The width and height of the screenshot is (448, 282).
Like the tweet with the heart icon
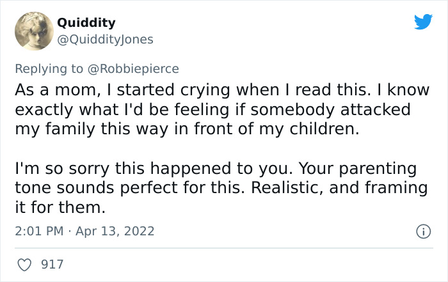(x=24, y=263)
